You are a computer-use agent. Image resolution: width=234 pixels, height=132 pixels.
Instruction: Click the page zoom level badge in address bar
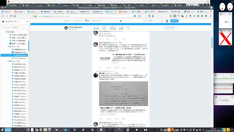pos(139,16)
